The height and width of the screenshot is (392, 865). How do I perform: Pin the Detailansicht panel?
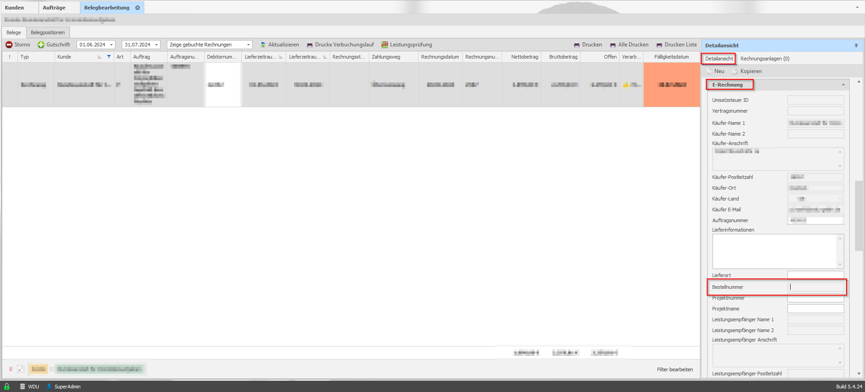[x=856, y=46]
